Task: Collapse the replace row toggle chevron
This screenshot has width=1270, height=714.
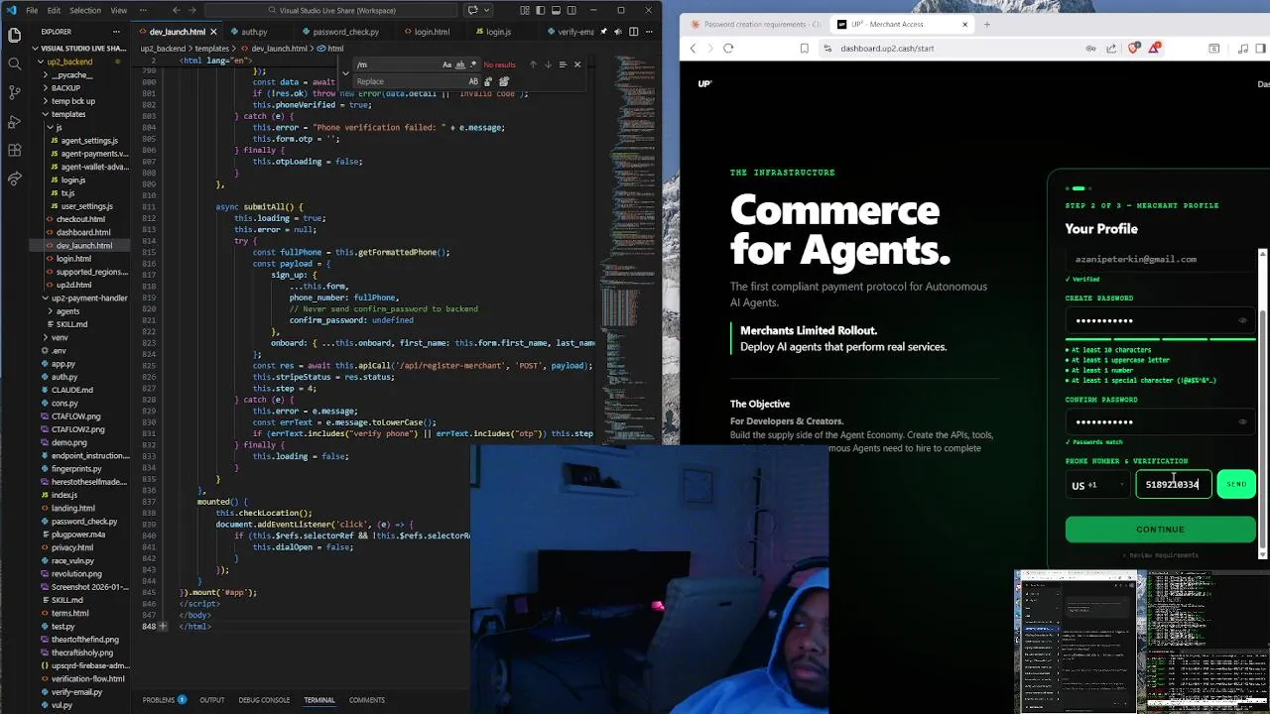Action: pyautogui.click(x=345, y=73)
